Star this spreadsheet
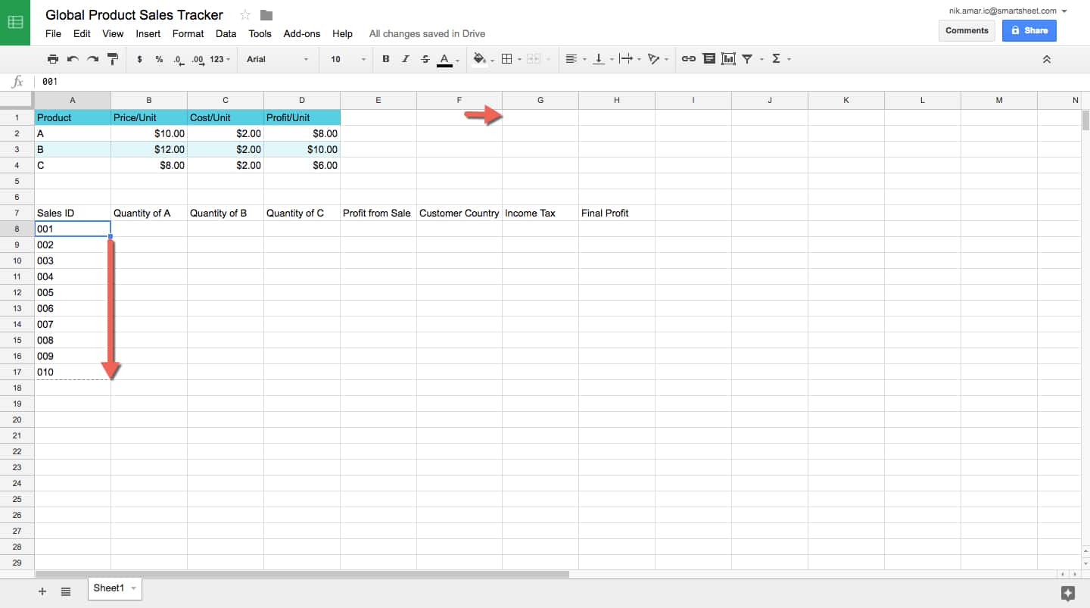The image size is (1090, 608). (x=245, y=15)
